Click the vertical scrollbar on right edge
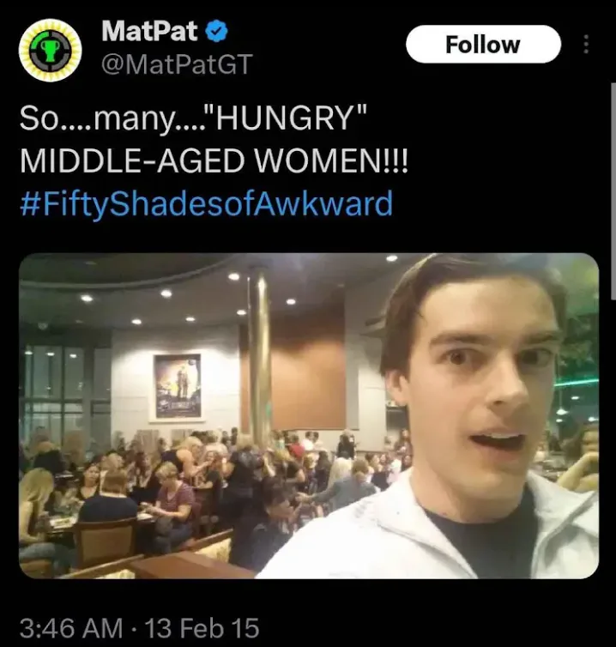The width and height of the screenshot is (616, 647). click(x=613, y=190)
